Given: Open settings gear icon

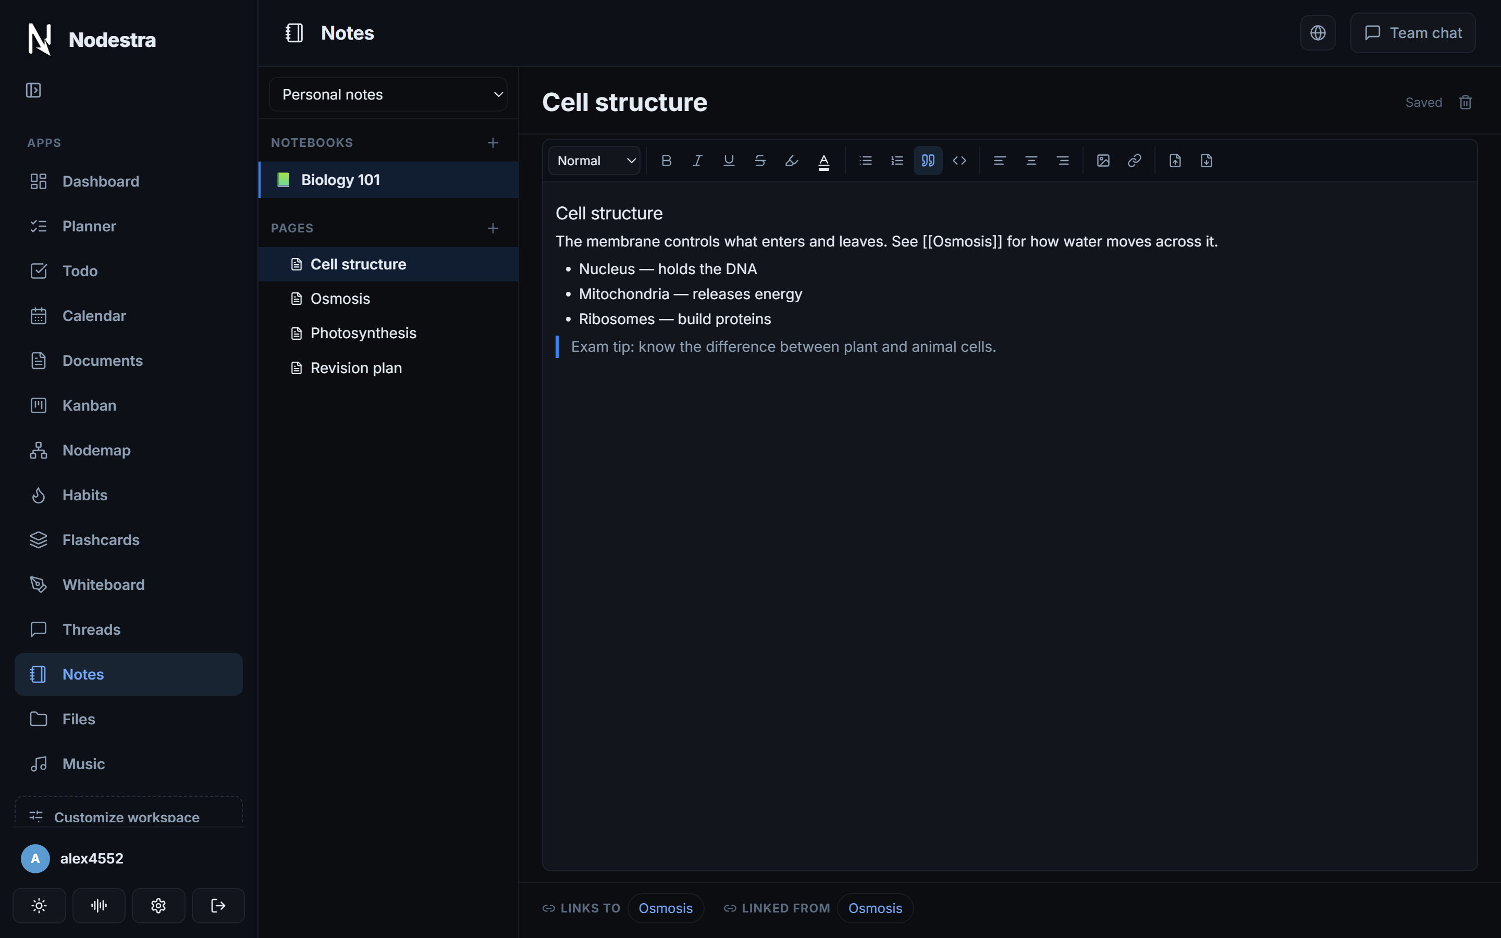Looking at the screenshot, I should (x=158, y=906).
